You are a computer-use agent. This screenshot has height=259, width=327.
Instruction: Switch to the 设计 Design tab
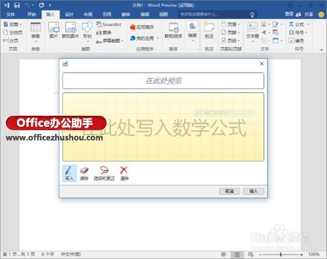tap(69, 14)
